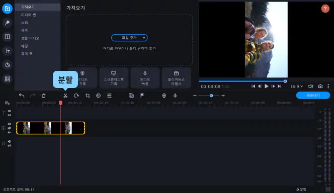Play the preview video
This screenshot has height=193, width=334.
pos(266,86)
